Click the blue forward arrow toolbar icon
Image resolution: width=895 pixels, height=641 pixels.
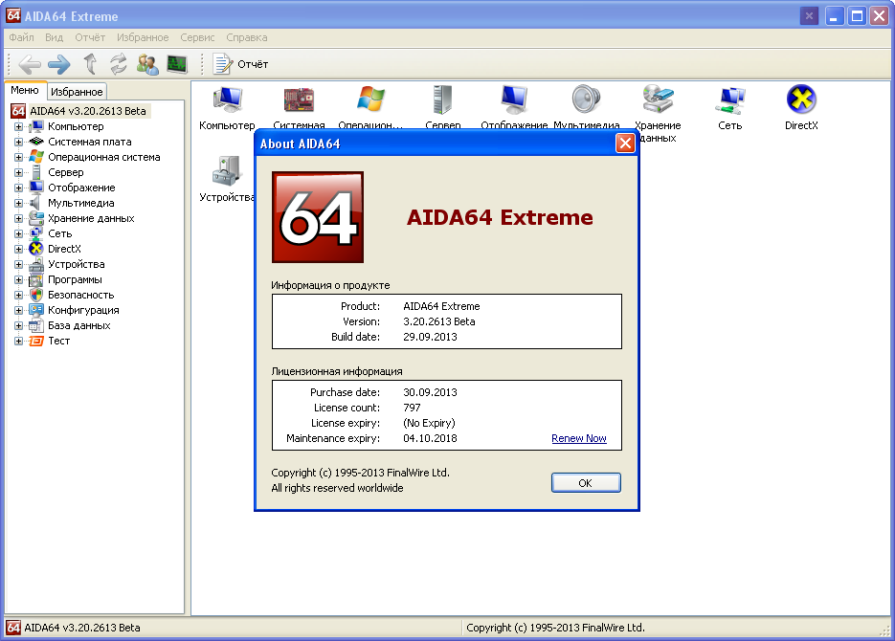(59, 64)
